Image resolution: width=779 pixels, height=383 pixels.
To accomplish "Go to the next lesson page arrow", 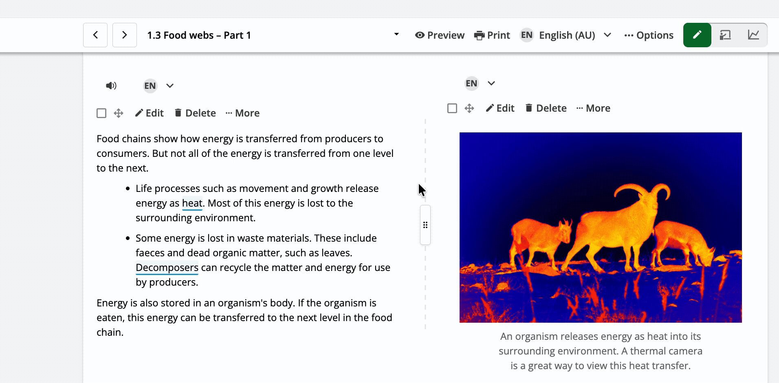I will tap(125, 35).
